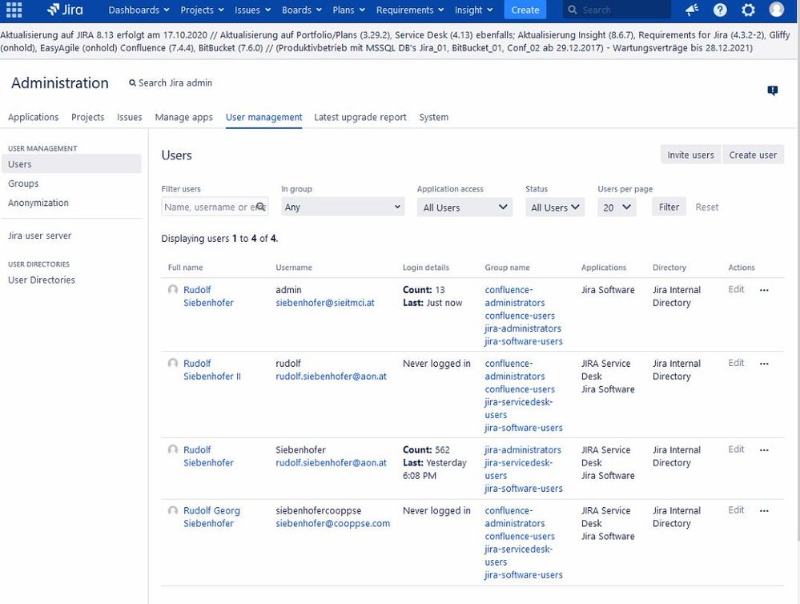Open User Directories in the sidebar
The width and height of the screenshot is (800, 604).
click(42, 280)
